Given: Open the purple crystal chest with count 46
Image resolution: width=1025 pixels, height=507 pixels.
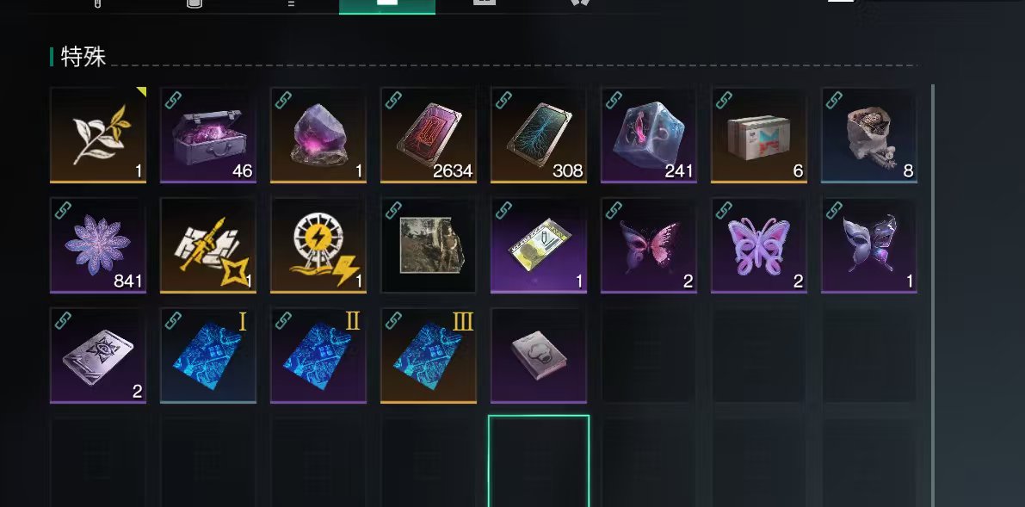Looking at the screenshot, I should click(208, 135).
